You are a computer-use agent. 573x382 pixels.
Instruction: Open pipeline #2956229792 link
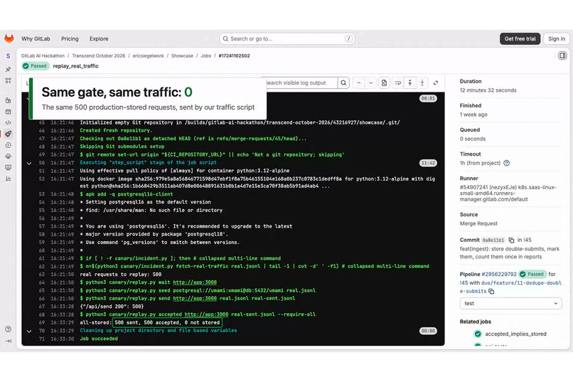click(x=499, y=274)
